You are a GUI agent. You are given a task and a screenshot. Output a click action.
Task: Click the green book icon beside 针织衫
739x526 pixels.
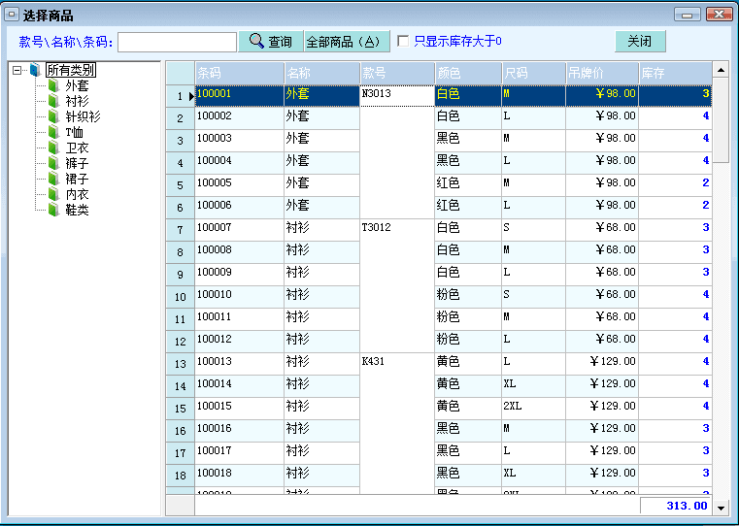pyautogui.click(x=53, y=117)
